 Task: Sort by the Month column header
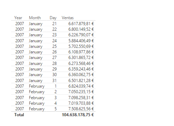coord(35,18)
